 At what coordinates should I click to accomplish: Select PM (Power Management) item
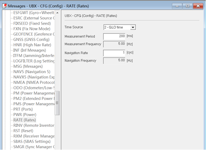(x=34, y=93)
